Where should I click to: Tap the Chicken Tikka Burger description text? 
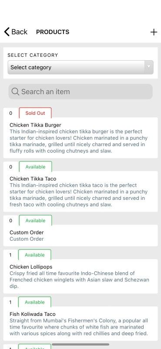coord(78,141)
